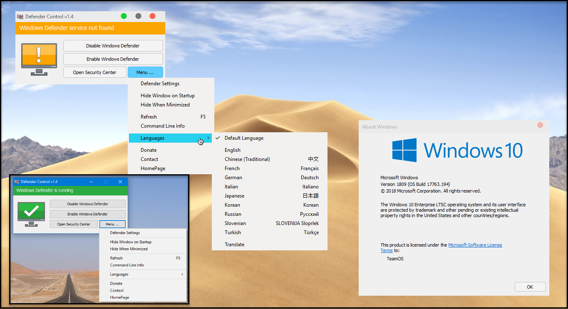Open Defender Settings in inset menu

[x=143, y=233]
